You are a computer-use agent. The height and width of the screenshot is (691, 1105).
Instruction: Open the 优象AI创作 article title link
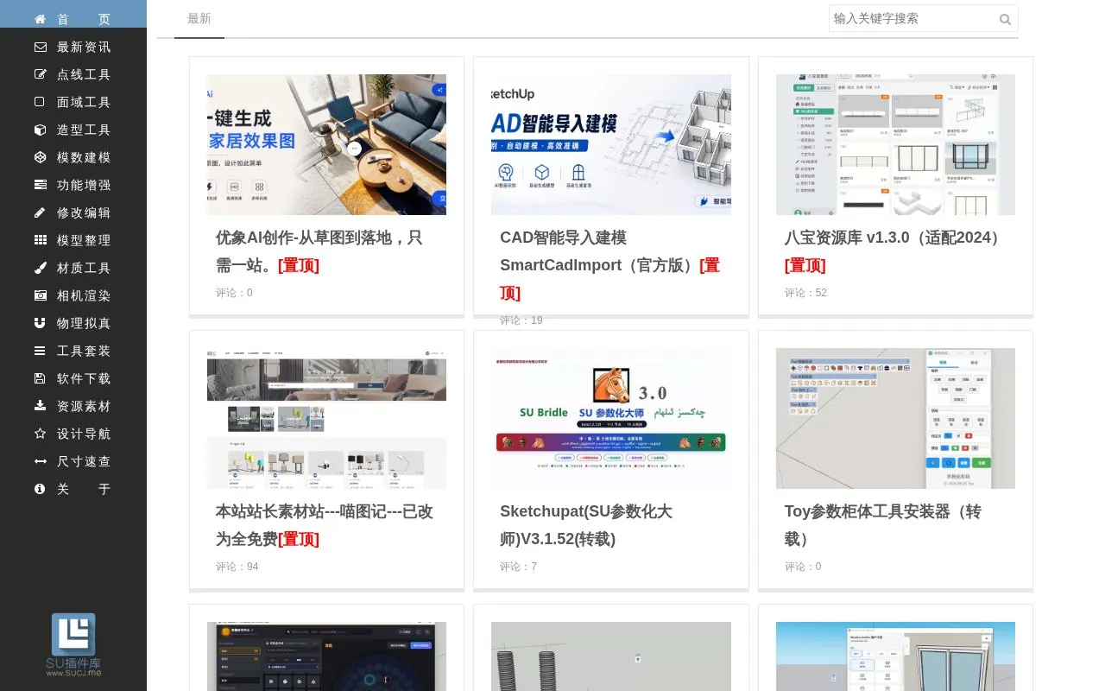click(319, 251)
